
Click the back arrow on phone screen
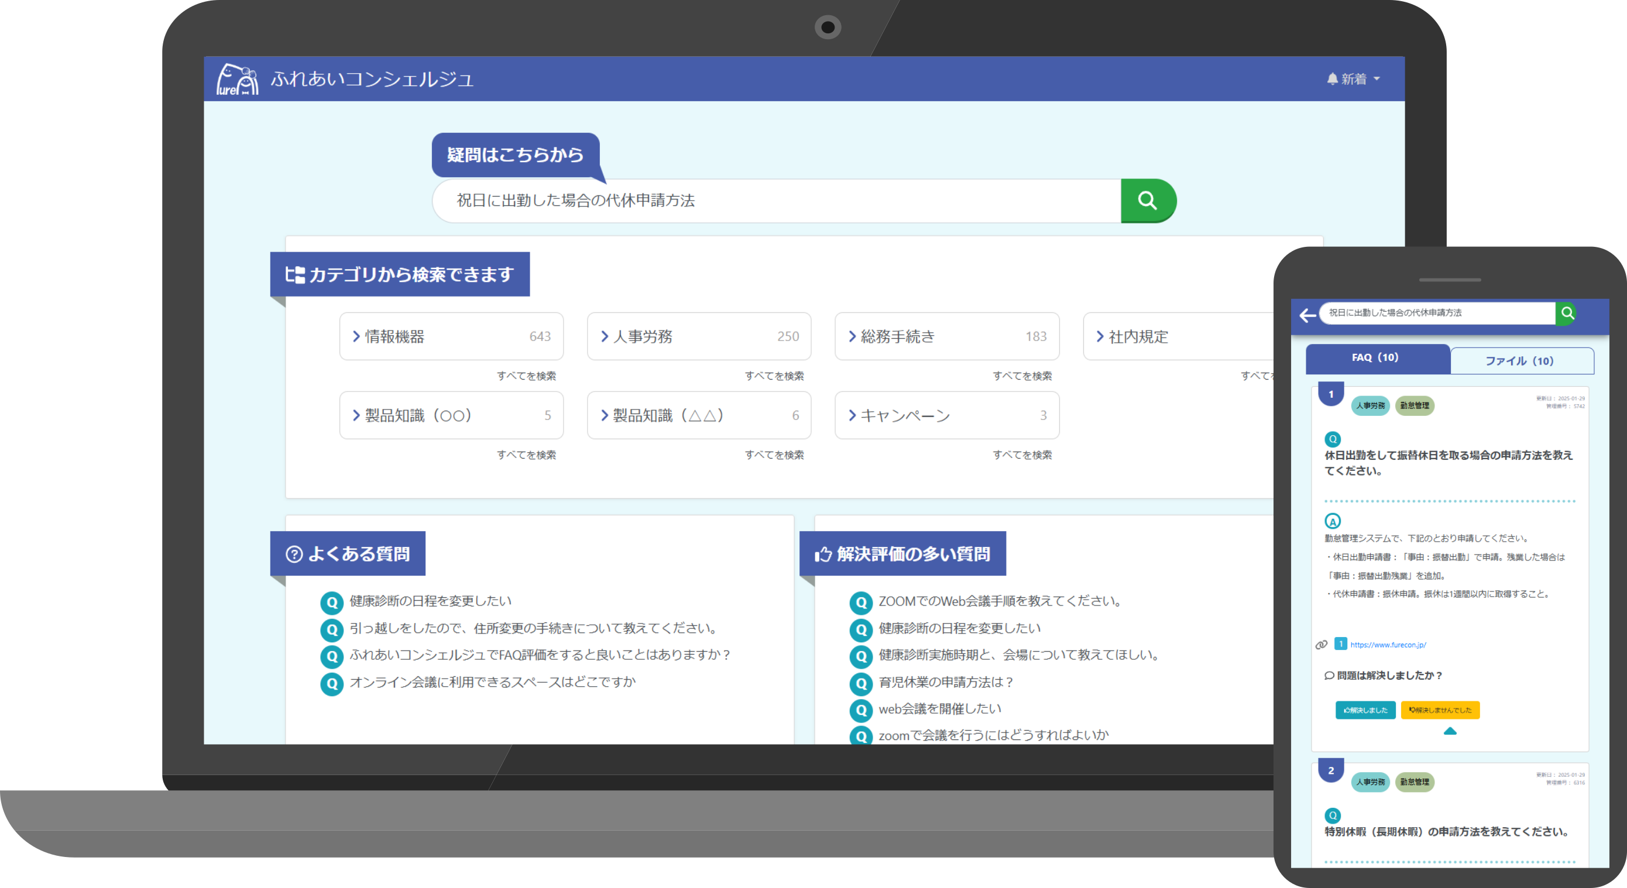click(1307, 314)
